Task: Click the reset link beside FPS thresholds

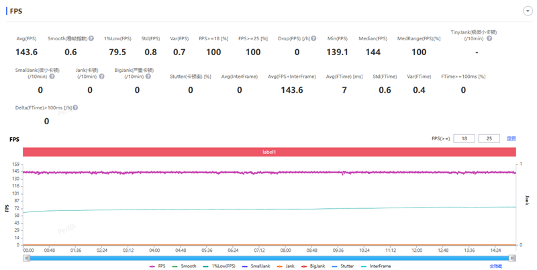Action: point(511,138)
